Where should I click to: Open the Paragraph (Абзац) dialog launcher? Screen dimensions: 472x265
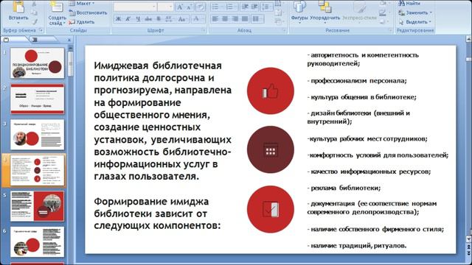(x=284, y=30)
